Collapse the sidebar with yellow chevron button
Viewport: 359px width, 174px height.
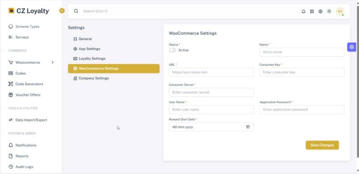click(x=62, y=11)
